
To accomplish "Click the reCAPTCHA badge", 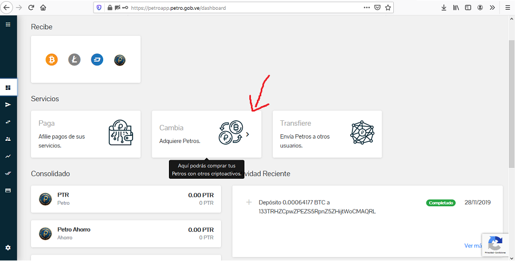I will tap(495, 245).
